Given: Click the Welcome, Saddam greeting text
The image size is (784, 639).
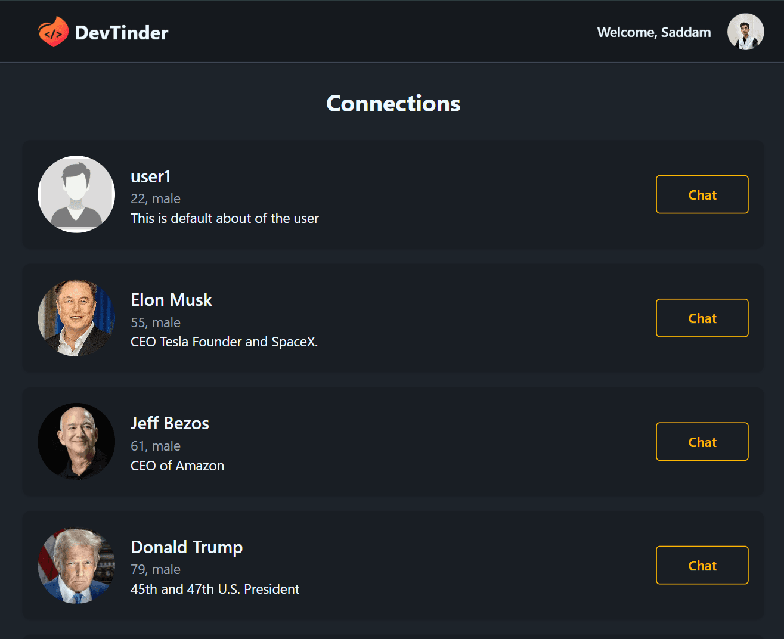Looking at the screenshot, I should 654,32.
